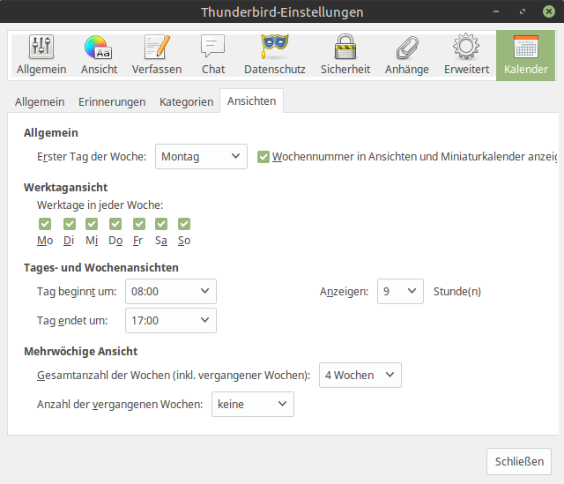The height and width of the screenshot is (484, 564).
Task: Toggle Wochennummer in Ansichten checkbox
Action: point(263,157)
